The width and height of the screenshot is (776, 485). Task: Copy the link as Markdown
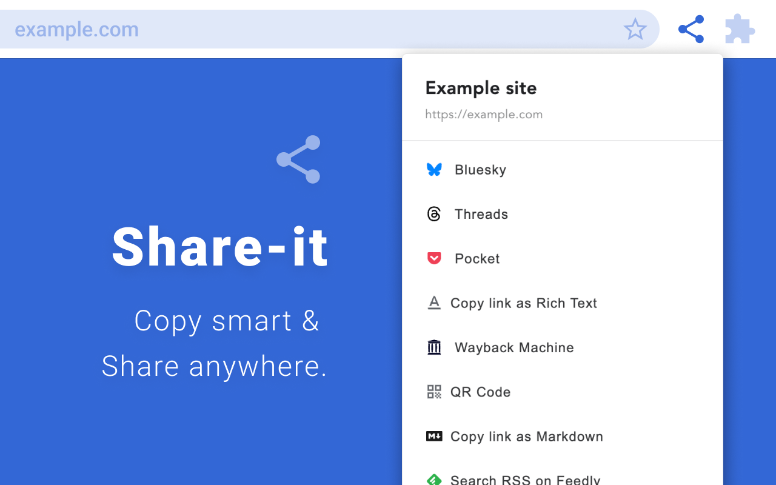[x=526, y=436]
